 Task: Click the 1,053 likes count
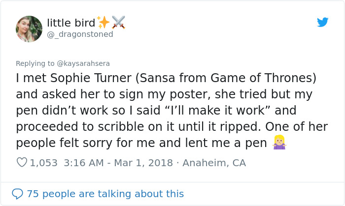pyautogui.click(x=44, y=163)
